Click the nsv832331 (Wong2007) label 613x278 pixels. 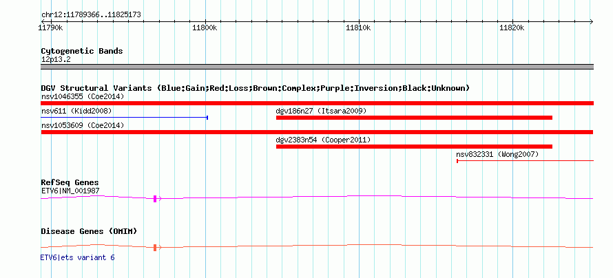pos(497,154)
